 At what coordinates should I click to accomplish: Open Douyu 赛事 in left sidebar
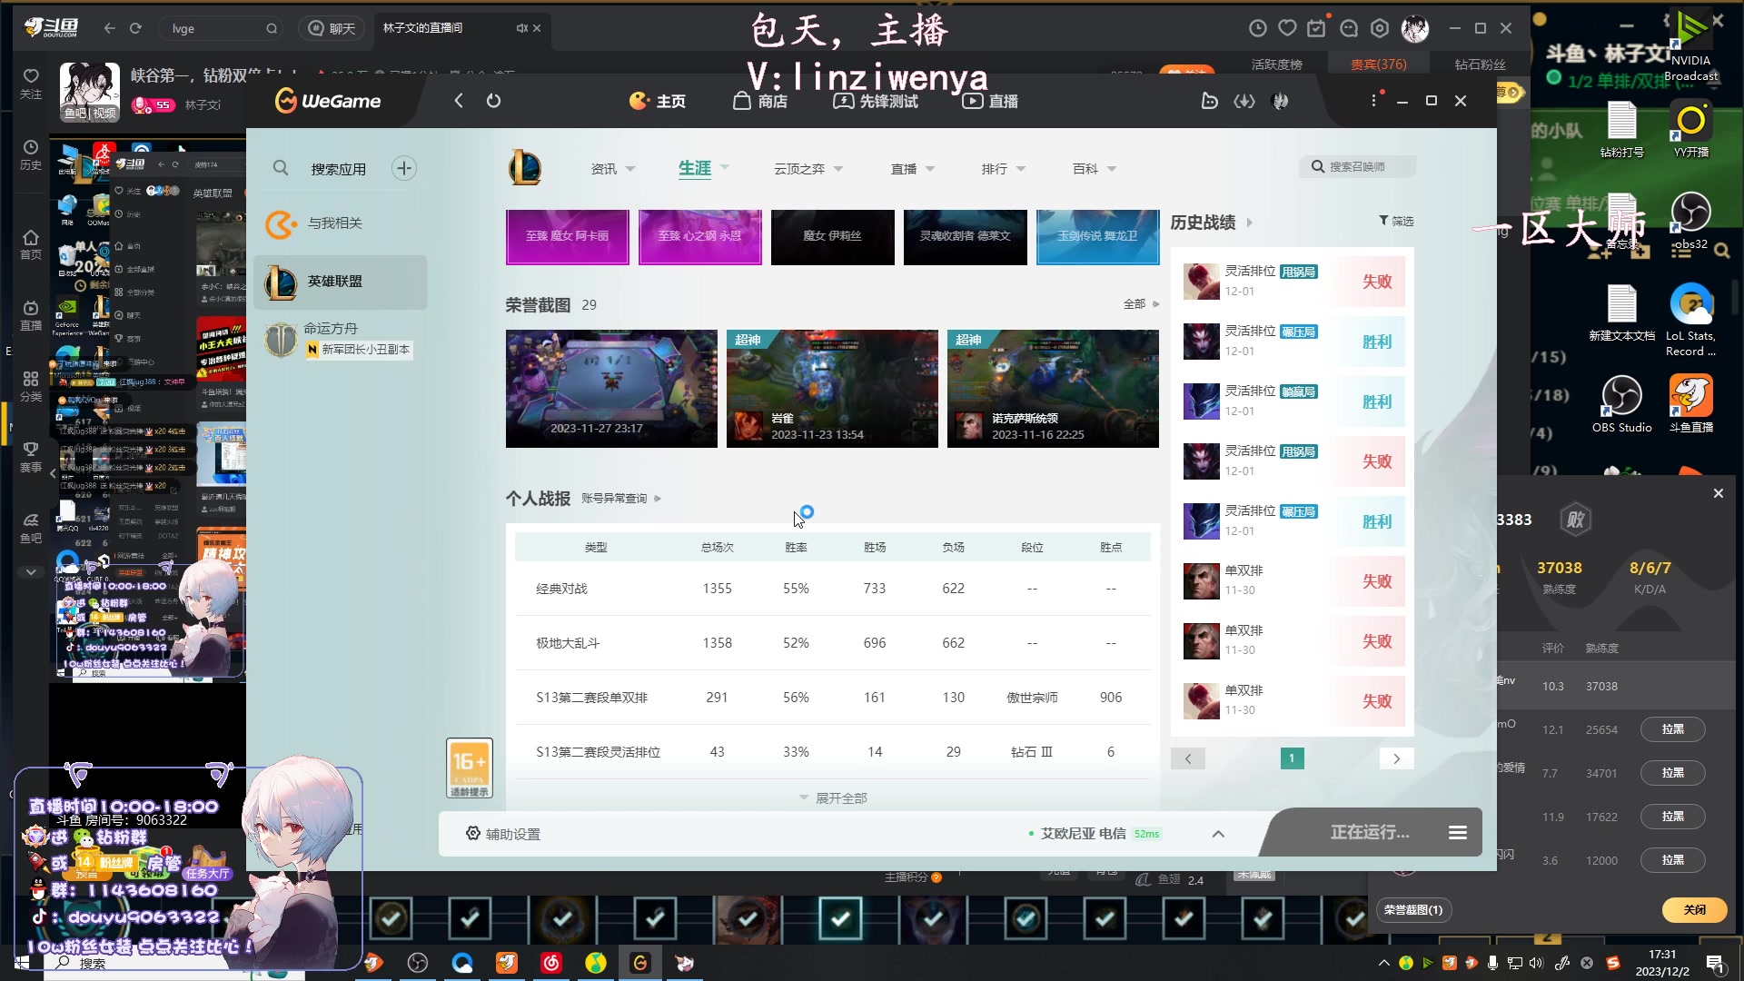coord(31,457)
